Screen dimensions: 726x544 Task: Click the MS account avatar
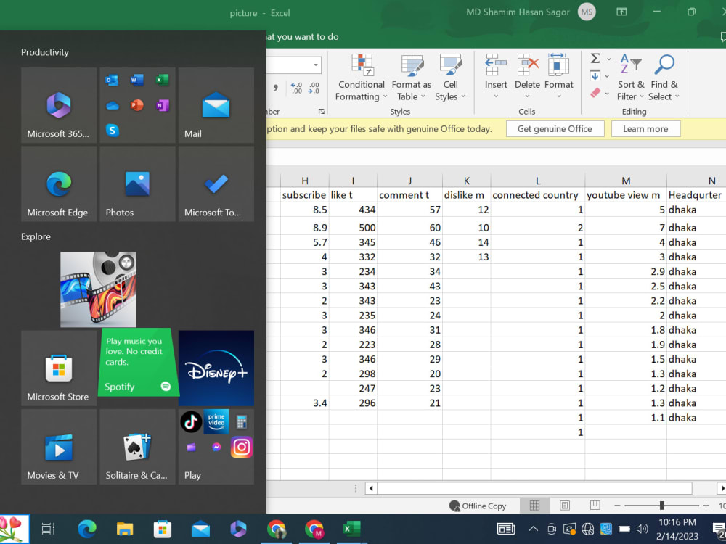point(587,12)
